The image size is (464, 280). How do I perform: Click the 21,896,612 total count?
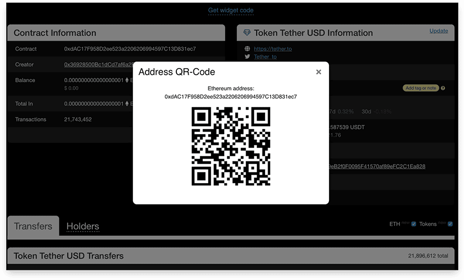coord(428,256)
